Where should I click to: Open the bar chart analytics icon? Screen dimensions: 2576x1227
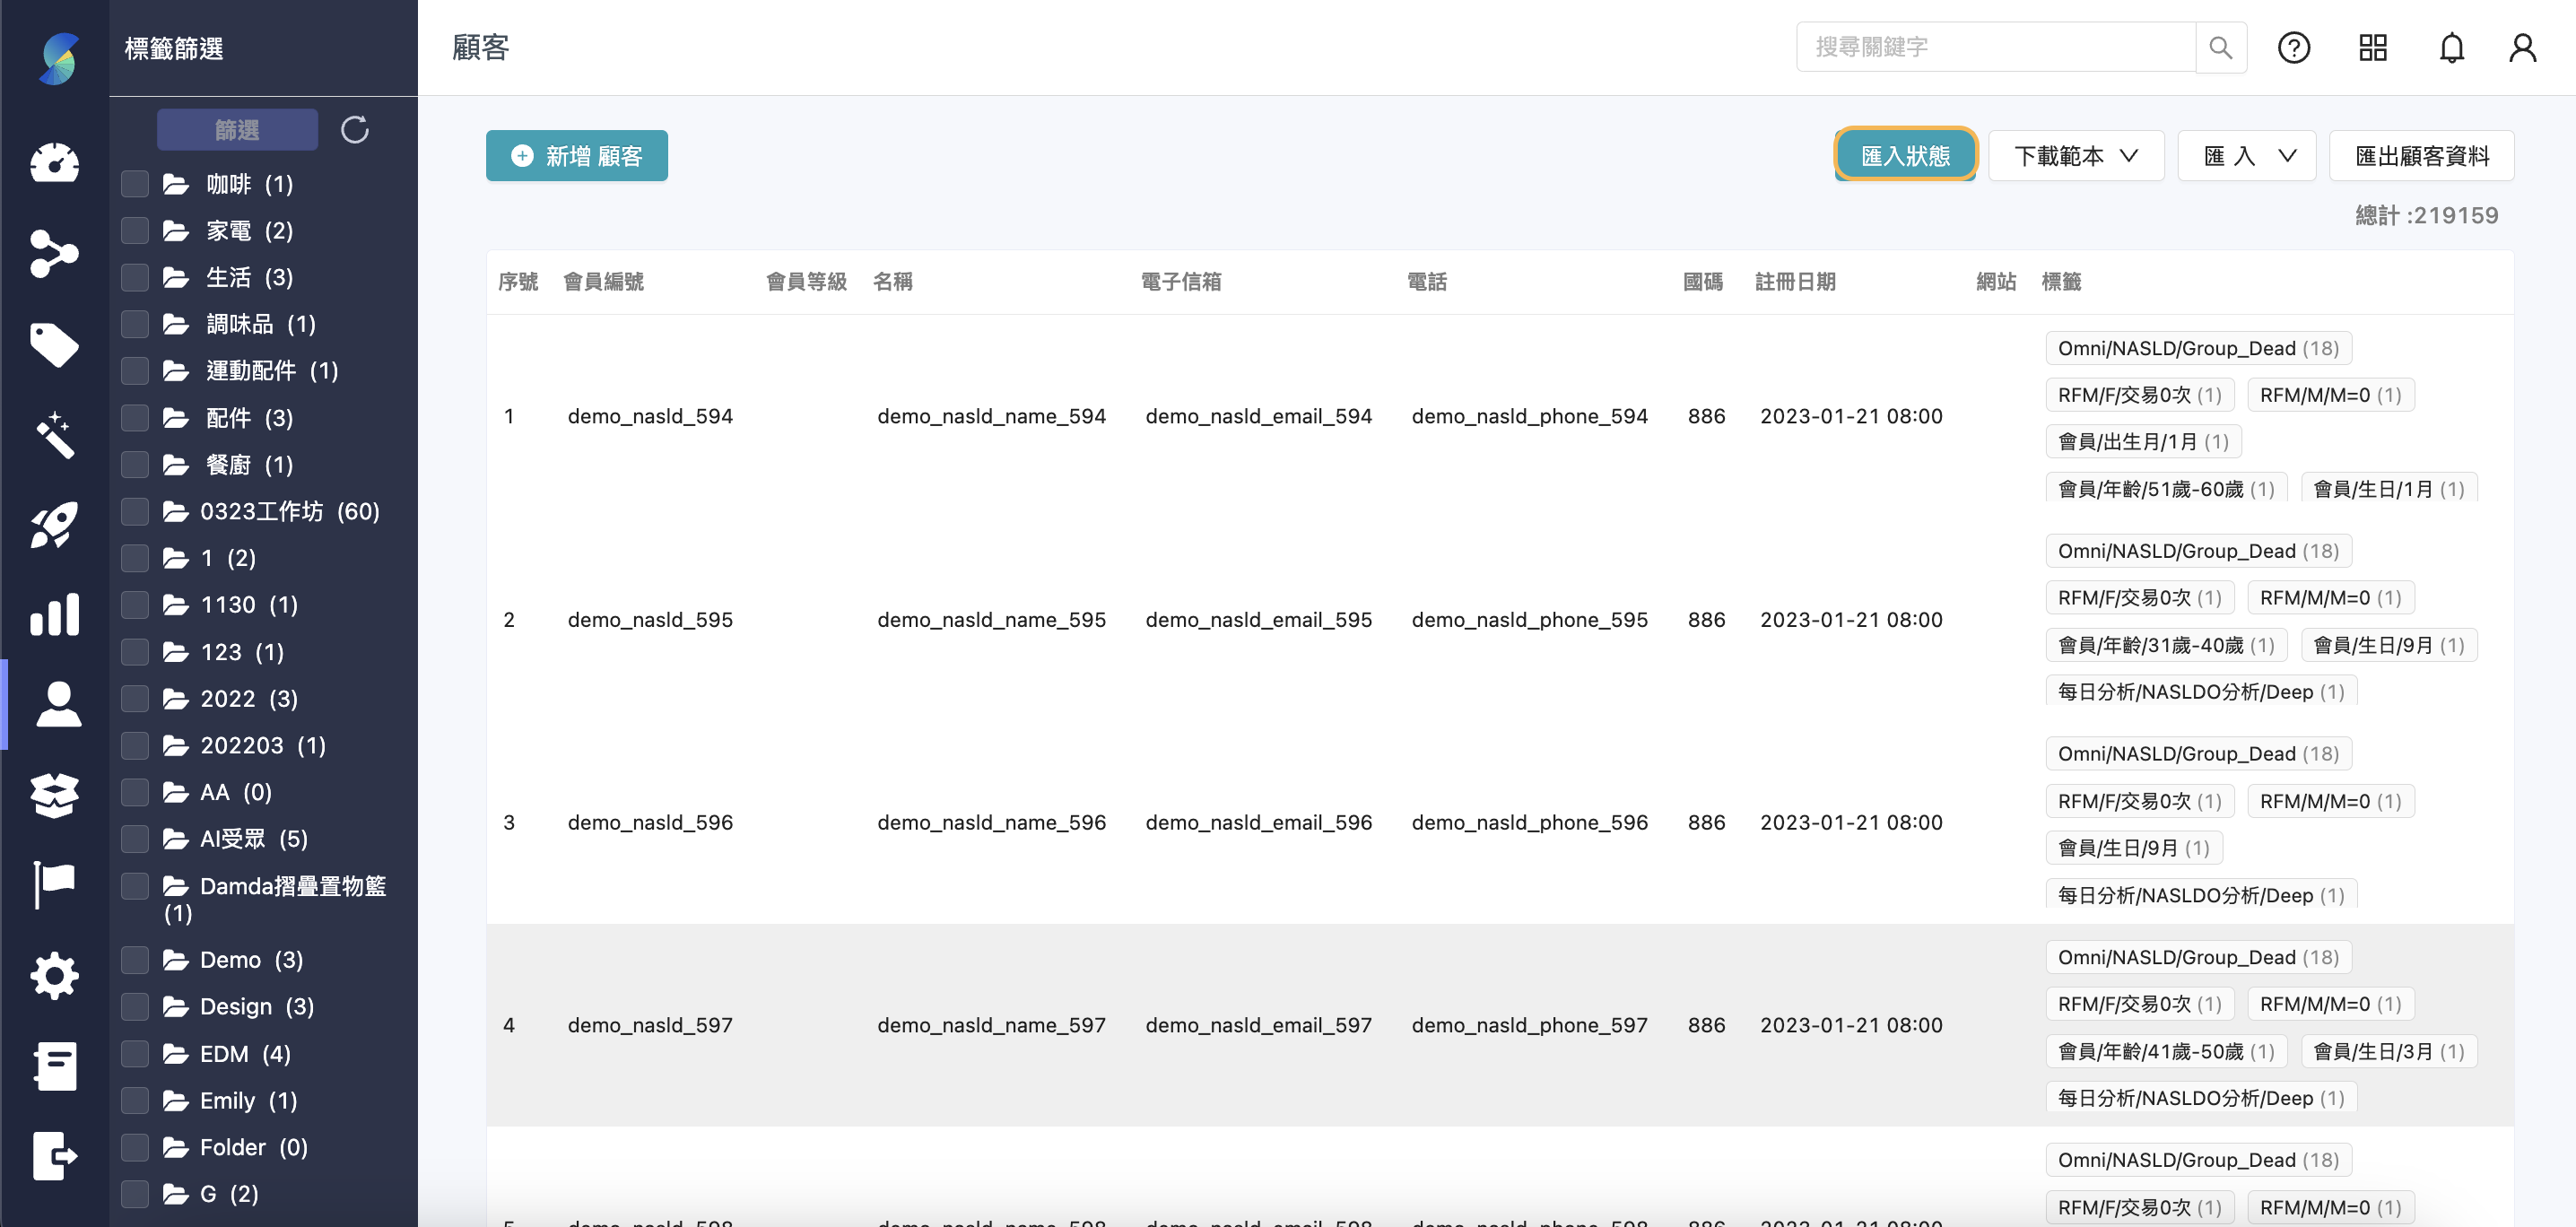pos(54,614)
